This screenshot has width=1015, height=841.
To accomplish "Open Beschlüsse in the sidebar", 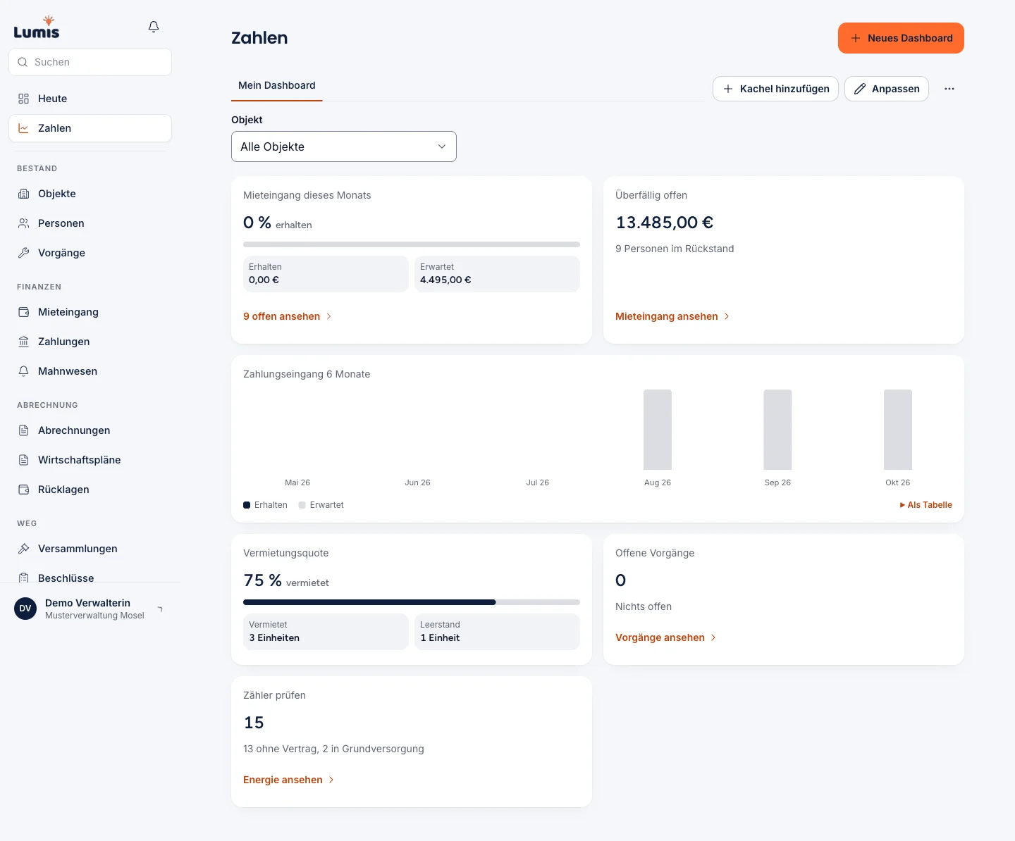I will tap(90, 578).
